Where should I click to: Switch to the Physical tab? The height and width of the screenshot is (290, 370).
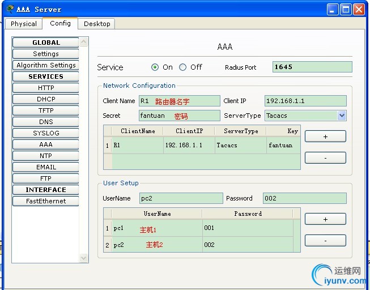coord(24,24)
